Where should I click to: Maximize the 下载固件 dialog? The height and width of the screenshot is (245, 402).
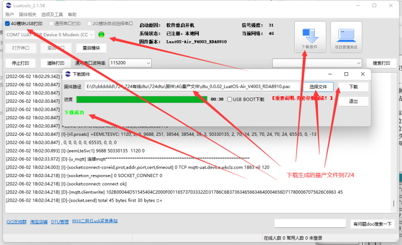coord(346,74)
